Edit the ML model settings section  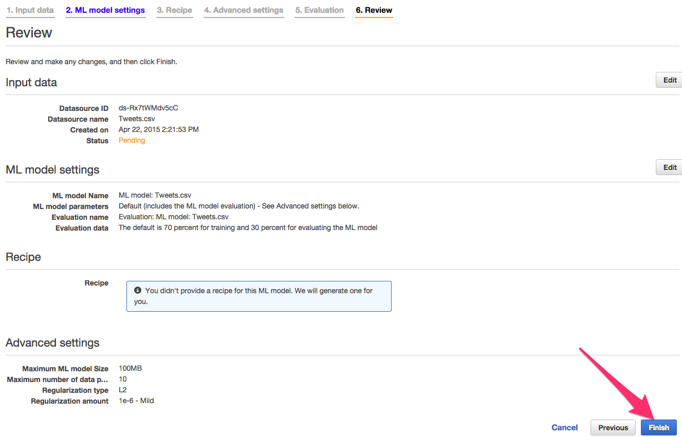(x=669, y=167)
